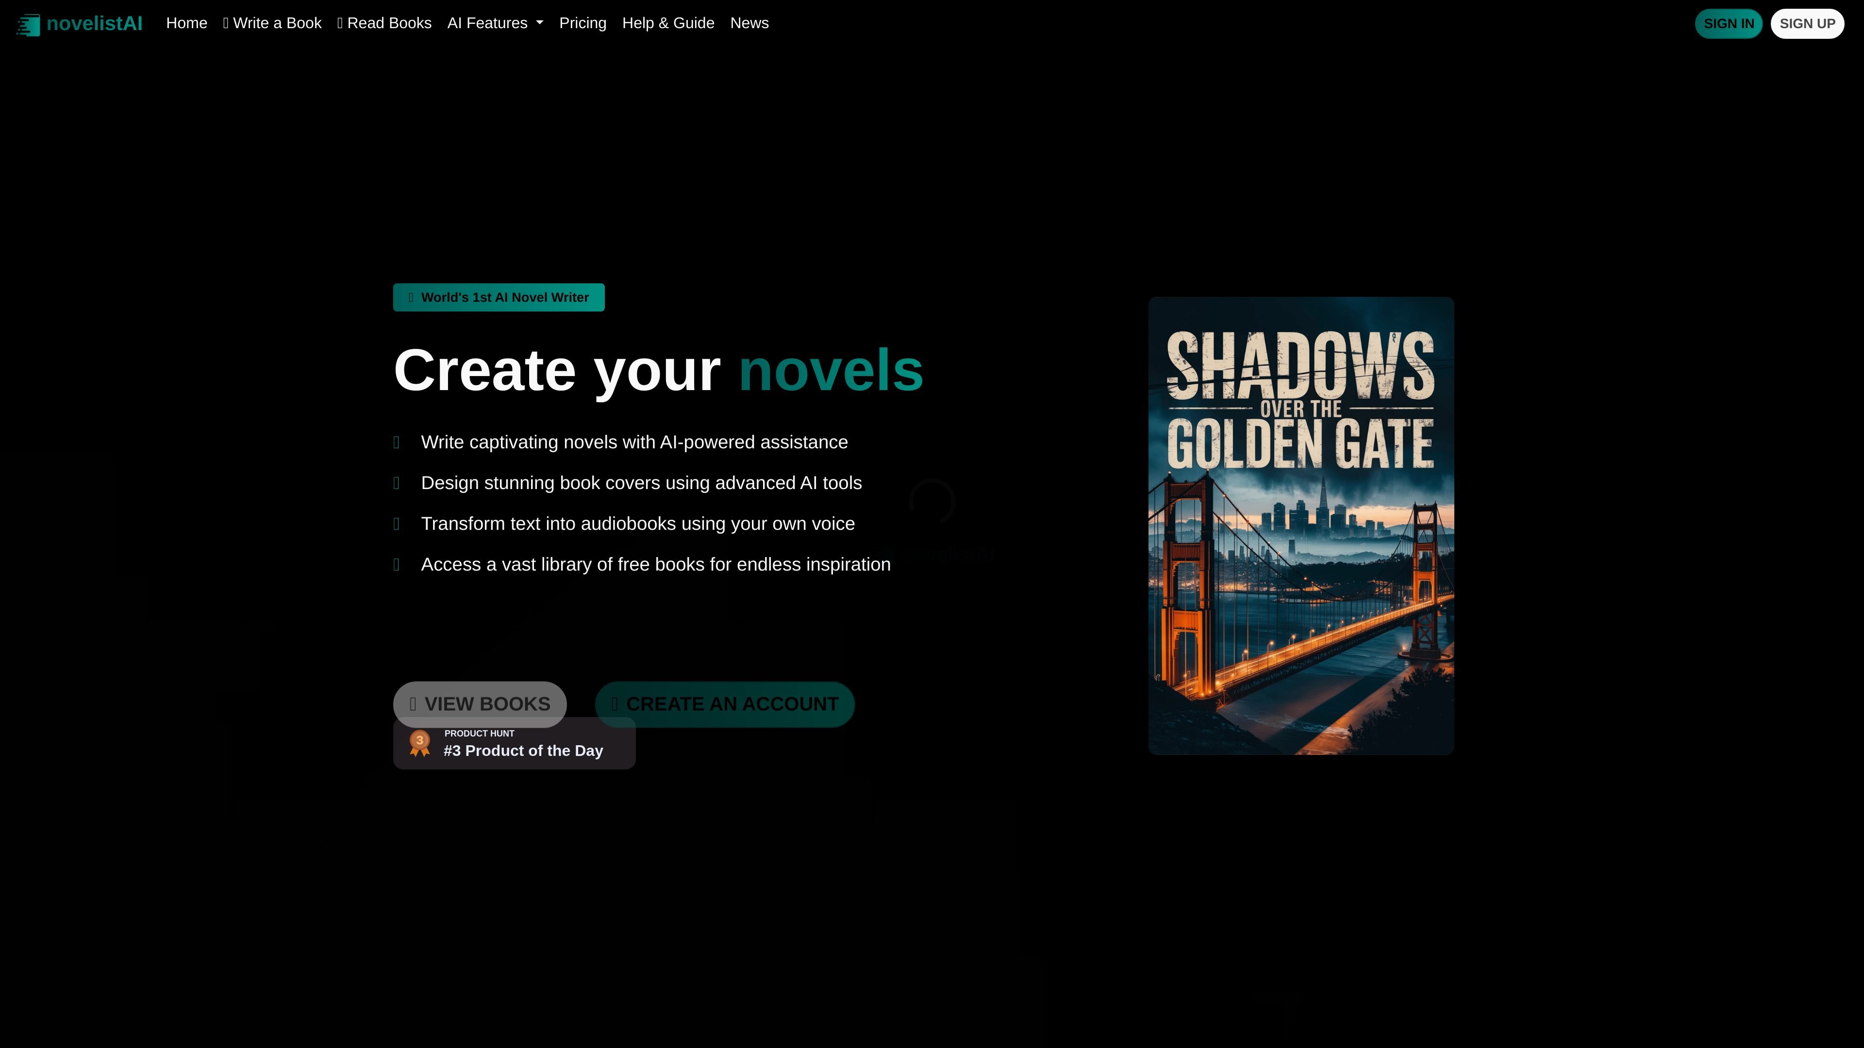1864x1048 pixels.
Task: Open the Pricing page
Action: [582, 23]
